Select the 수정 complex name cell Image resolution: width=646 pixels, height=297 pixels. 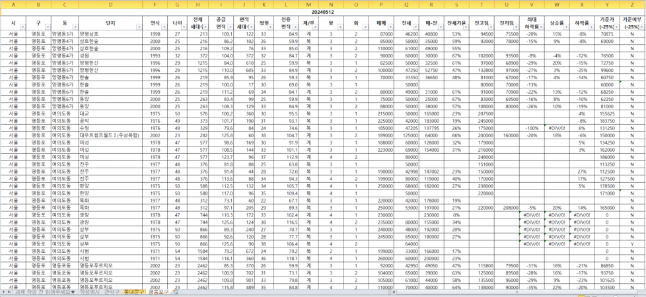click(x=110, y=127)
